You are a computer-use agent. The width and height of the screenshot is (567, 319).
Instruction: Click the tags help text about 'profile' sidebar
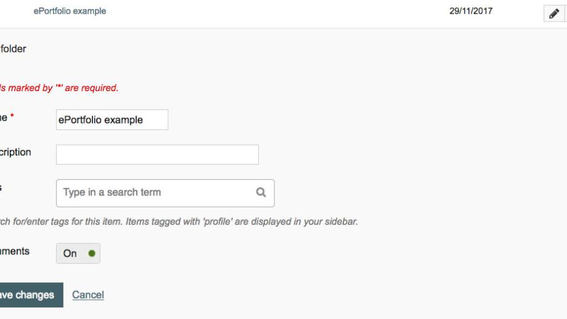pos(179,222)
